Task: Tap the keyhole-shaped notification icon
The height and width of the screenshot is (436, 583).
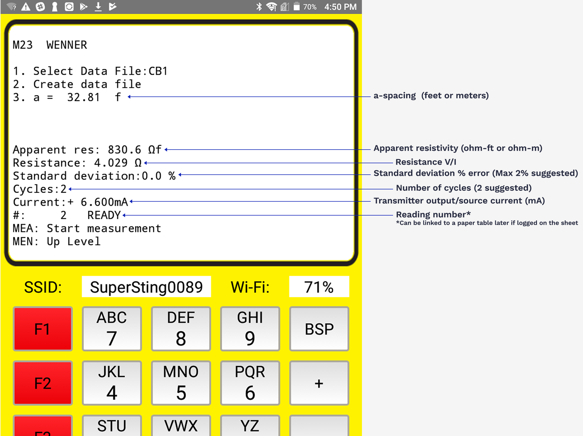Action: (x=55, y=7)
